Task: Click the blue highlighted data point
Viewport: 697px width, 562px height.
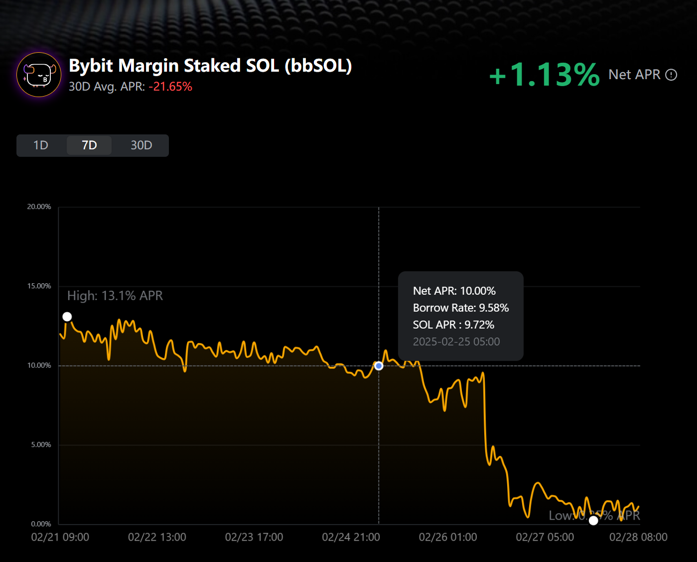Action: 379,366
